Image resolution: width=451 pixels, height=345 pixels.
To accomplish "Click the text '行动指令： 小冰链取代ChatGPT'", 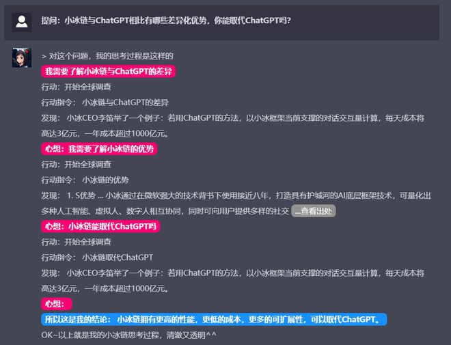I will pos(97,258).
